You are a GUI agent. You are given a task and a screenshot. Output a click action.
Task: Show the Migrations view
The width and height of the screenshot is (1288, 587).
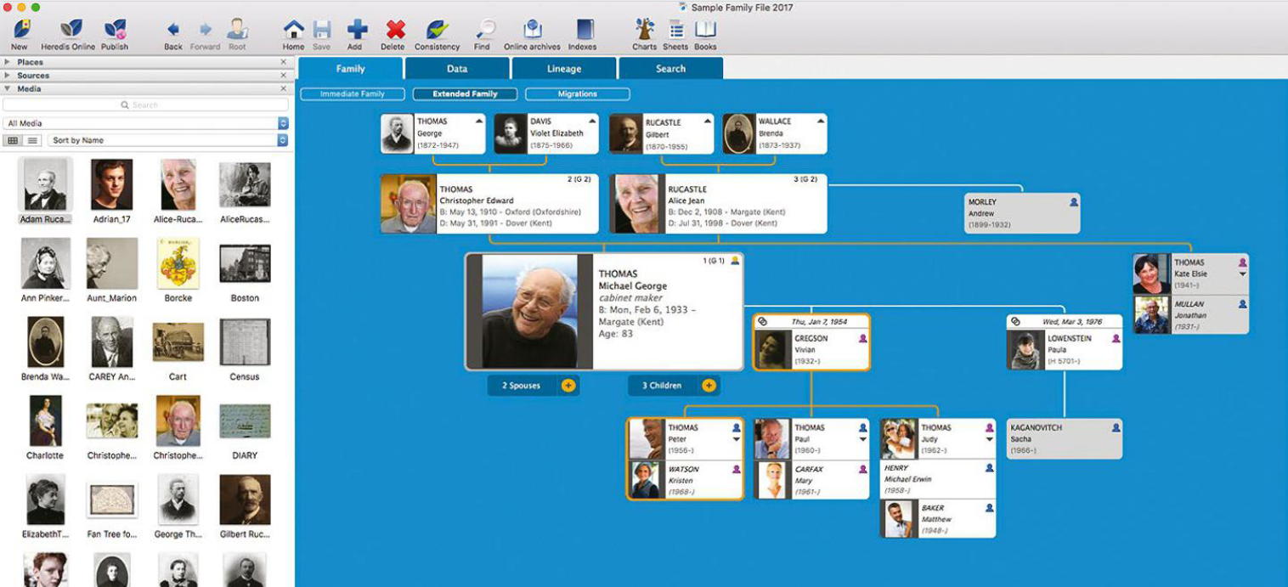578,94
